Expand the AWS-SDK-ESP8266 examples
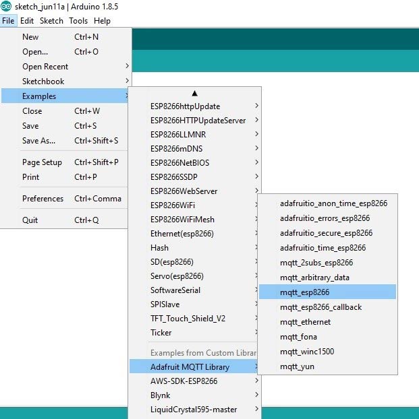 (194, 381)
